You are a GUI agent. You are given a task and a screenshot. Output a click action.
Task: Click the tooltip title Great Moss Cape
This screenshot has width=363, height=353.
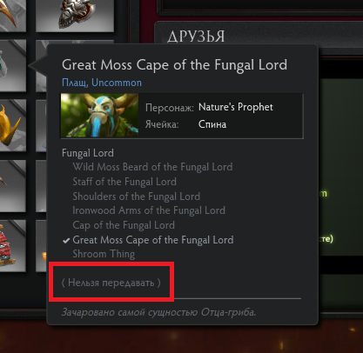(x=174, y=65)
